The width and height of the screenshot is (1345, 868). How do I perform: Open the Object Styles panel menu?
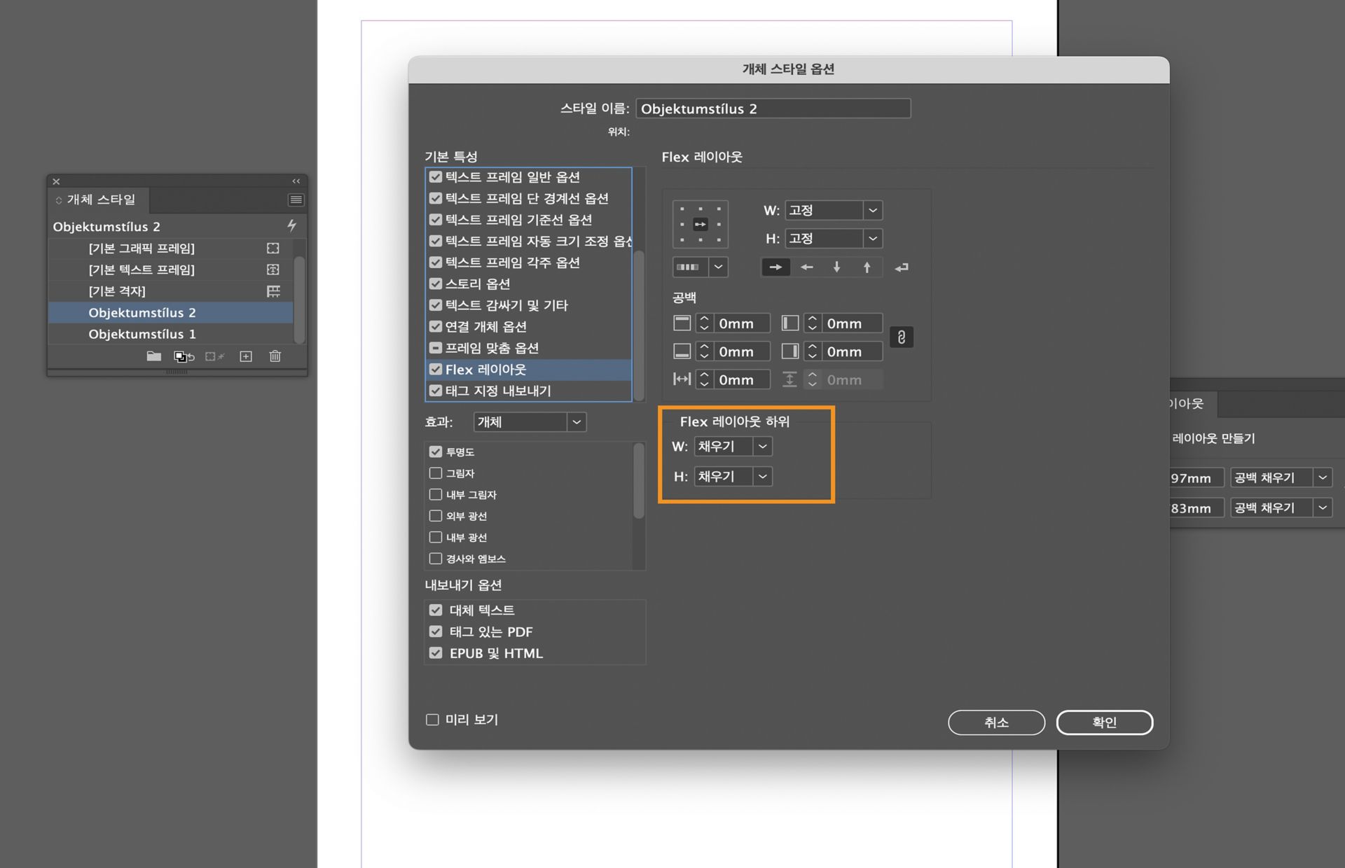(x=296, y=200)
